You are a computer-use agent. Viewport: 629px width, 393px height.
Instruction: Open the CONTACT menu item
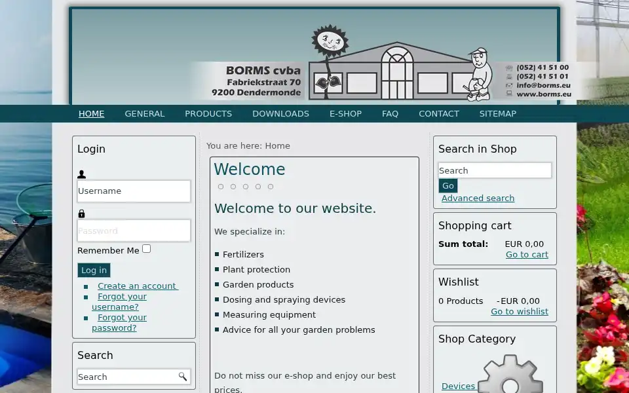[x=439, y=114]
